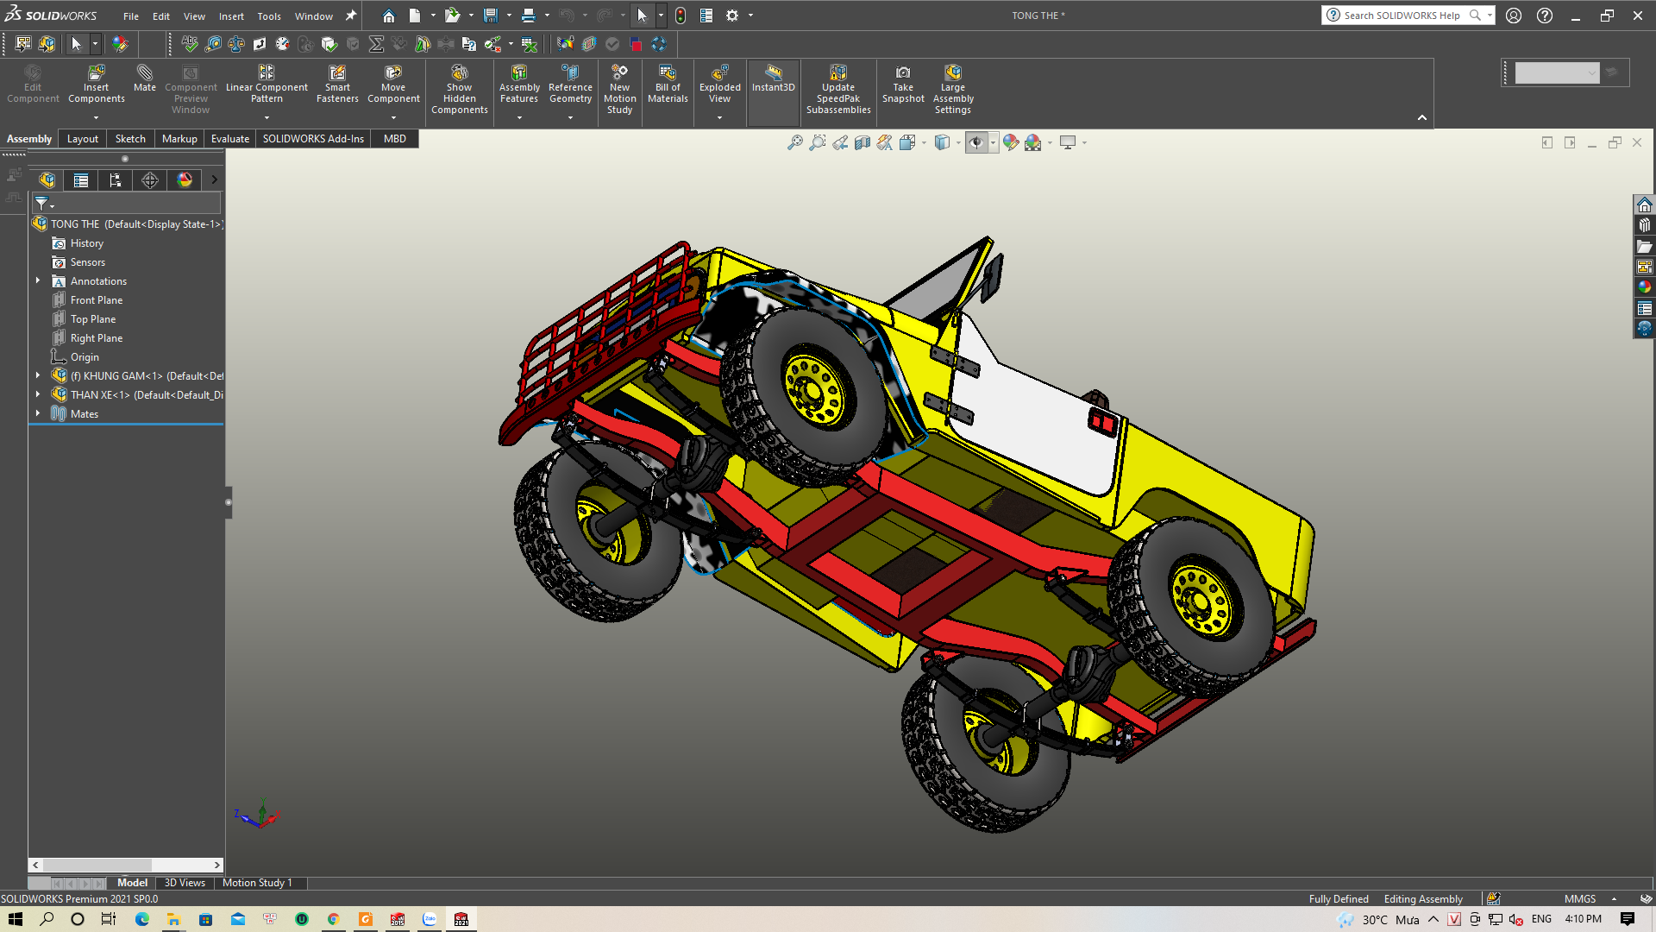Open the View menu
The width and height of the screenshot is (1656, 932).
pyautogui.click(x=194, y=16)
